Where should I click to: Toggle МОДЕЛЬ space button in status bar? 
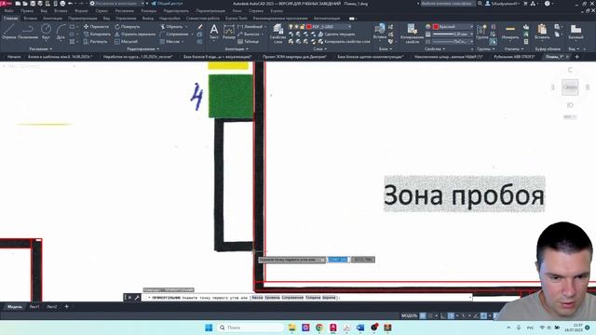[x=410, y=315]
